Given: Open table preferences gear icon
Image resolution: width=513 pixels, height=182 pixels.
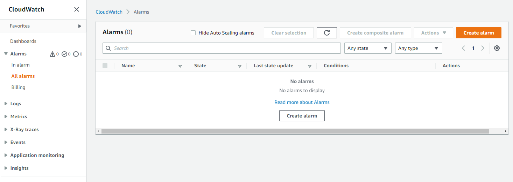Looking at the screenshot, I should click(x=497, y=48).
